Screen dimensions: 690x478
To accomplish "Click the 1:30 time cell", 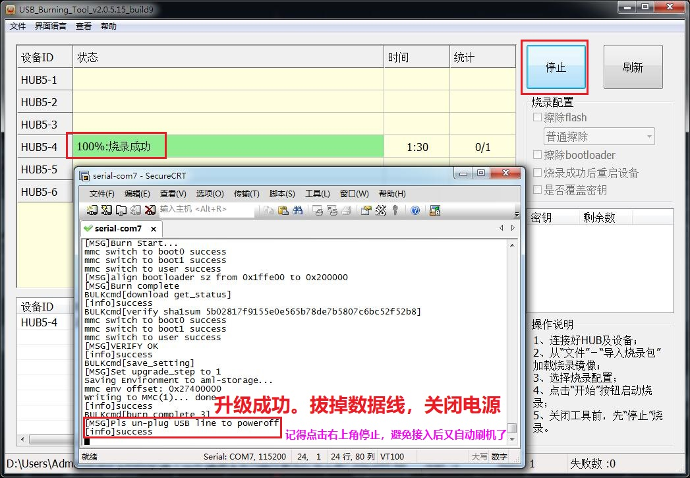I will (x=417, y=146).
